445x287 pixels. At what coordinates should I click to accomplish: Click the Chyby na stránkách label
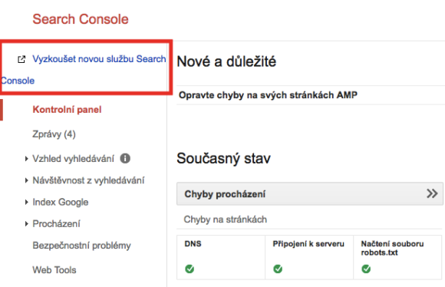226,219
